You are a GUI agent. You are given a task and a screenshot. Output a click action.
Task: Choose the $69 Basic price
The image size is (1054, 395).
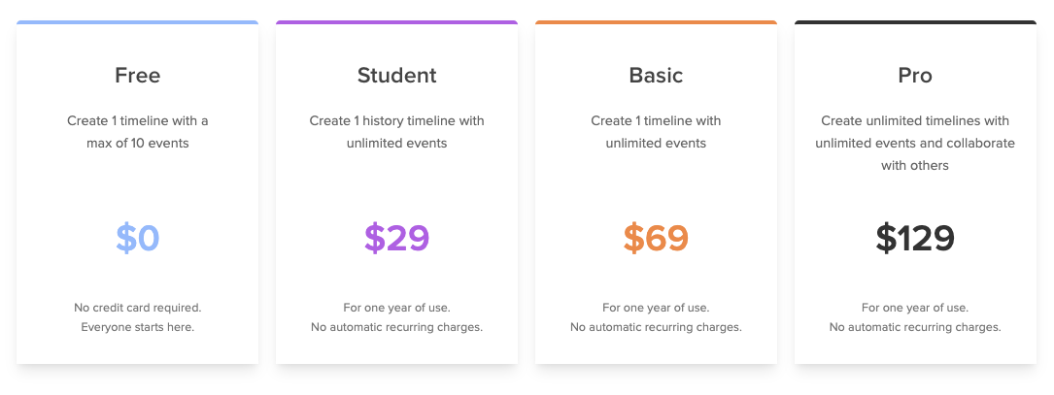tap(656, 238)
